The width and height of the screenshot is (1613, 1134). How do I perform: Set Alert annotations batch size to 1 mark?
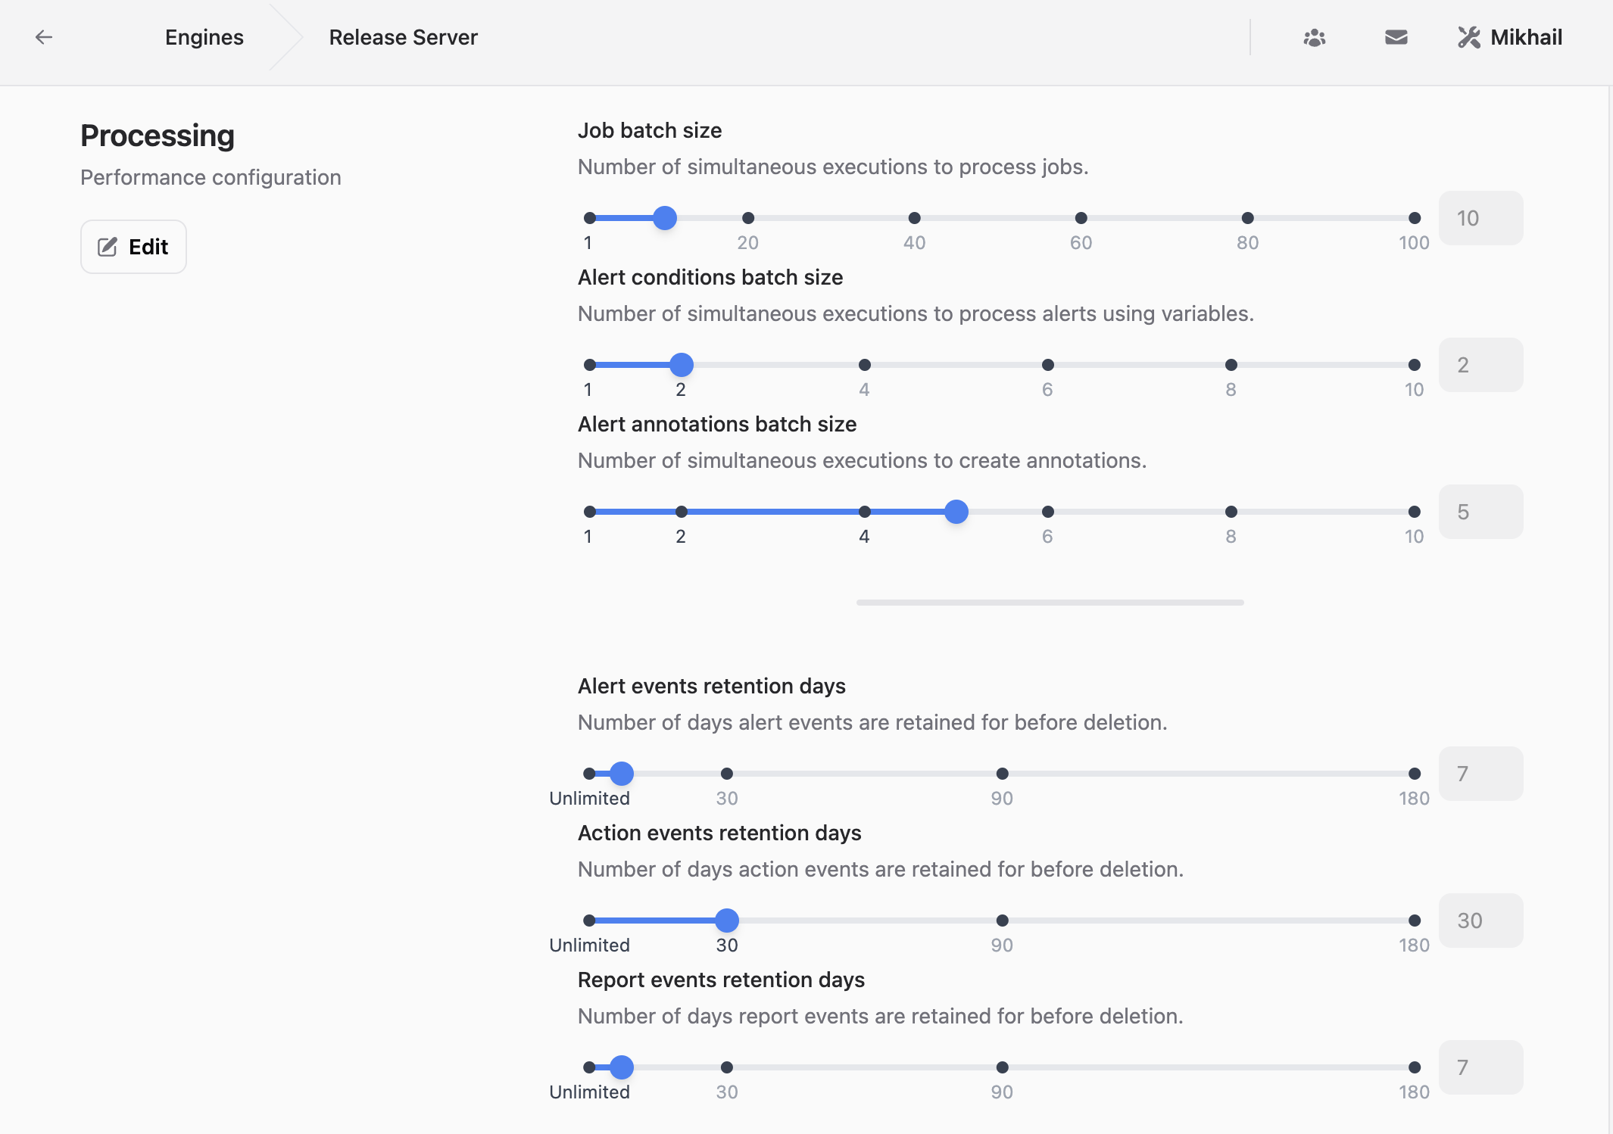point(590,512)
